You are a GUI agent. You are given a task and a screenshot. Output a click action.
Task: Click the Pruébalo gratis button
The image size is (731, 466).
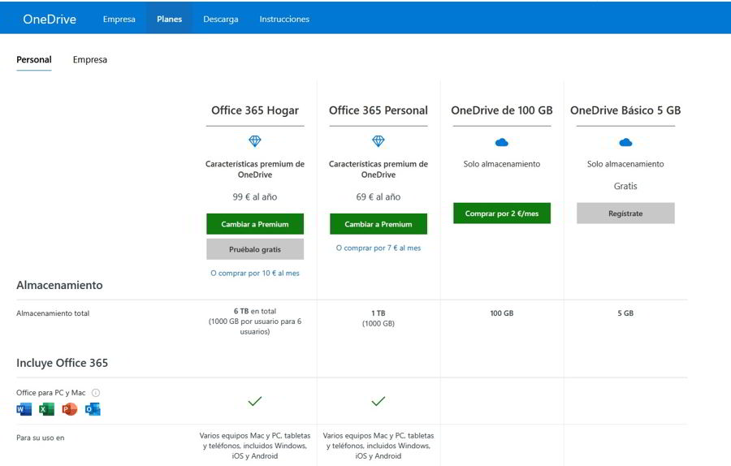255,249
